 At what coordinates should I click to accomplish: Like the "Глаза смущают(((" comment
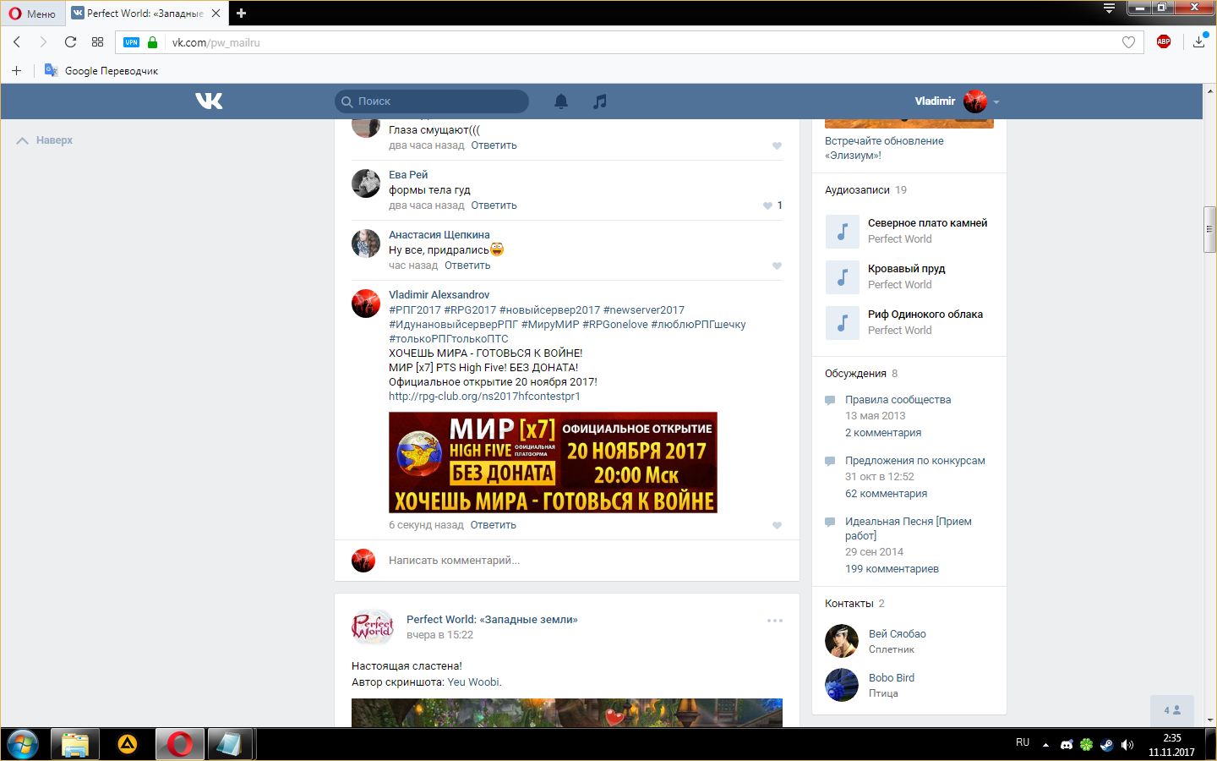[777, 146]
